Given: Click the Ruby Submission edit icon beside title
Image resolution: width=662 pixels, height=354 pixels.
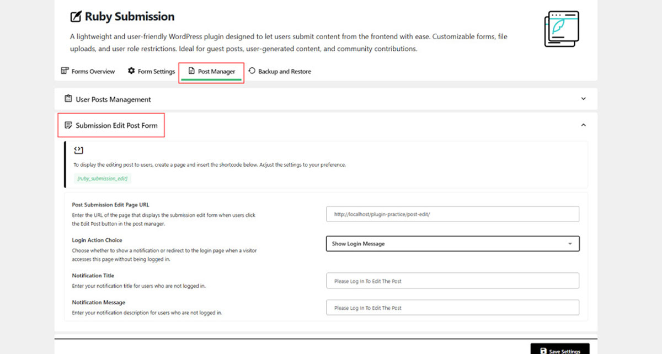Looking at the screenshot, I should point(76,17).
